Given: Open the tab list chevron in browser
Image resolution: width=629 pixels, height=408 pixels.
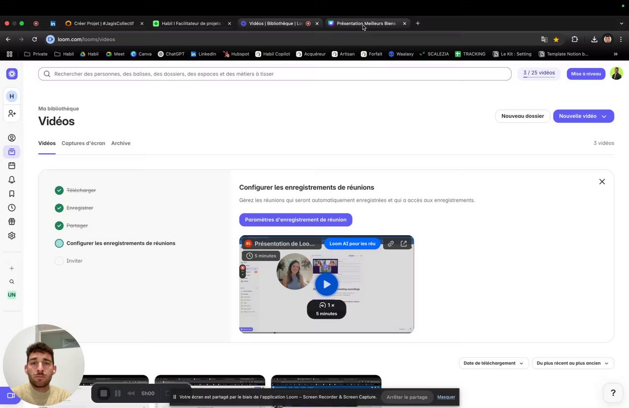Looking at the screenshot, I should (622, 23).
